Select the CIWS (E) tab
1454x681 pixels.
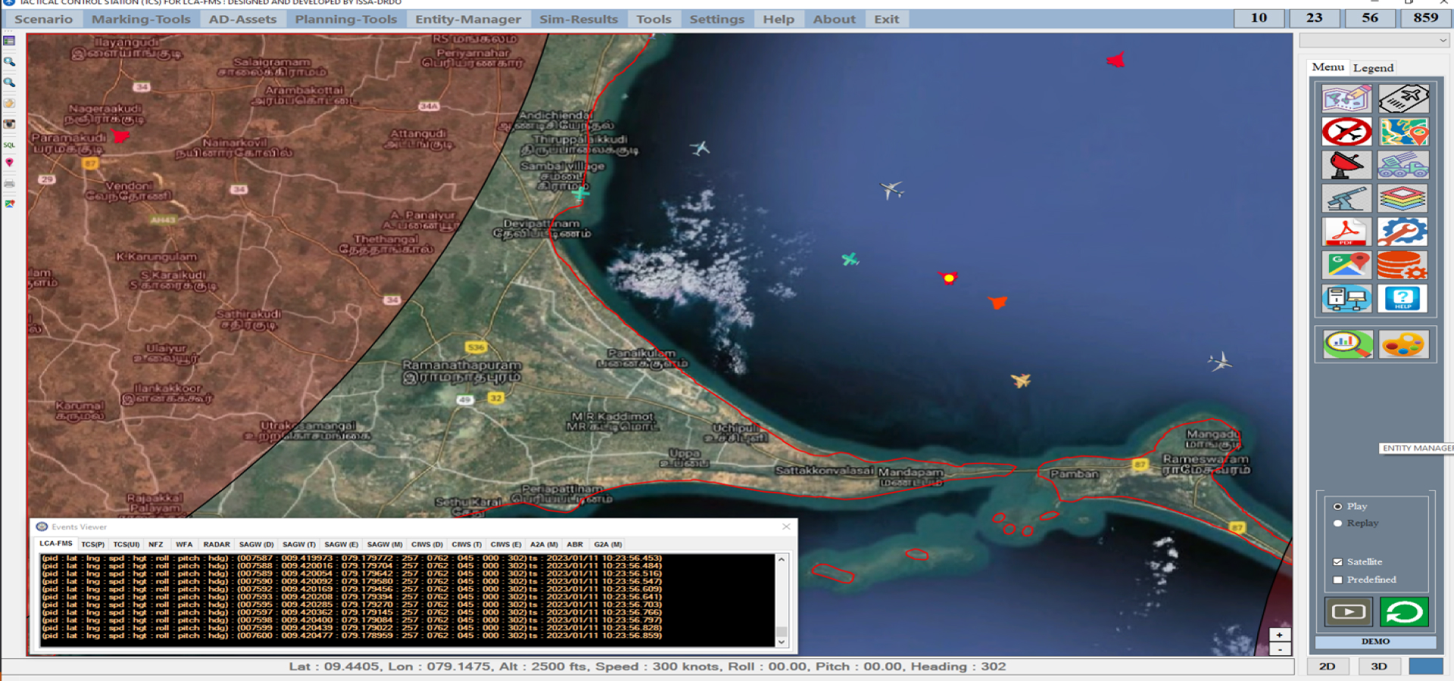[x=506, y=544]
